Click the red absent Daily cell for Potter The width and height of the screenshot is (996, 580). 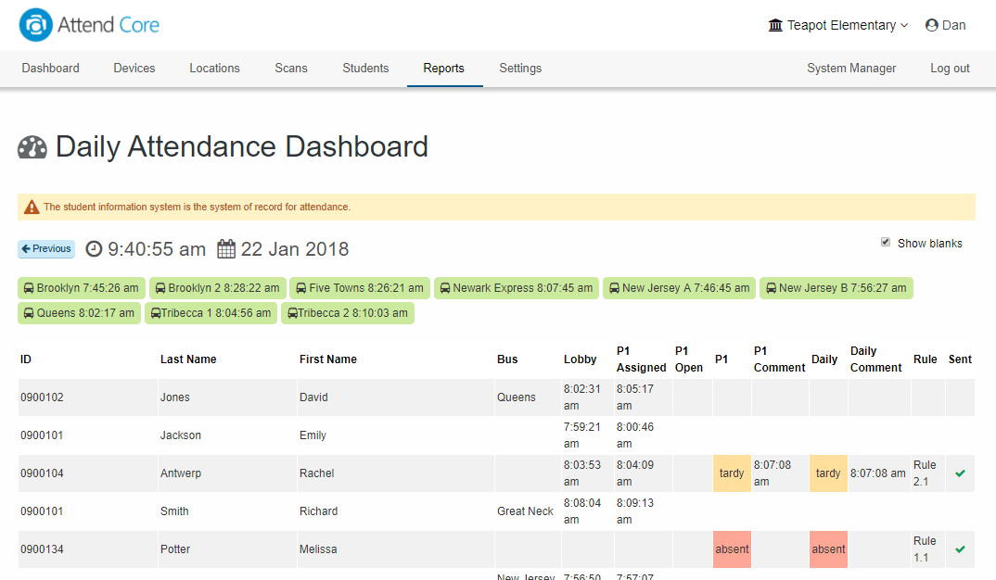click(828, 549)
